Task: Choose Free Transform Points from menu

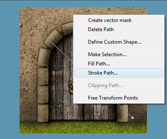Action: point(113,98)
